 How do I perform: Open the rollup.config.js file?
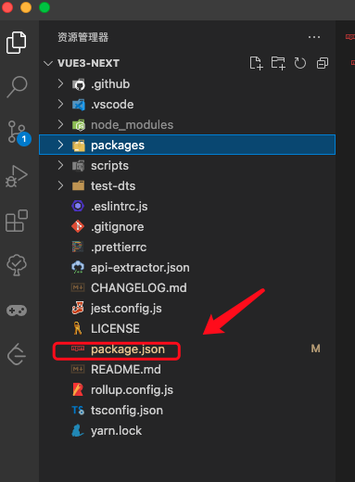click(x=132, y=390)
